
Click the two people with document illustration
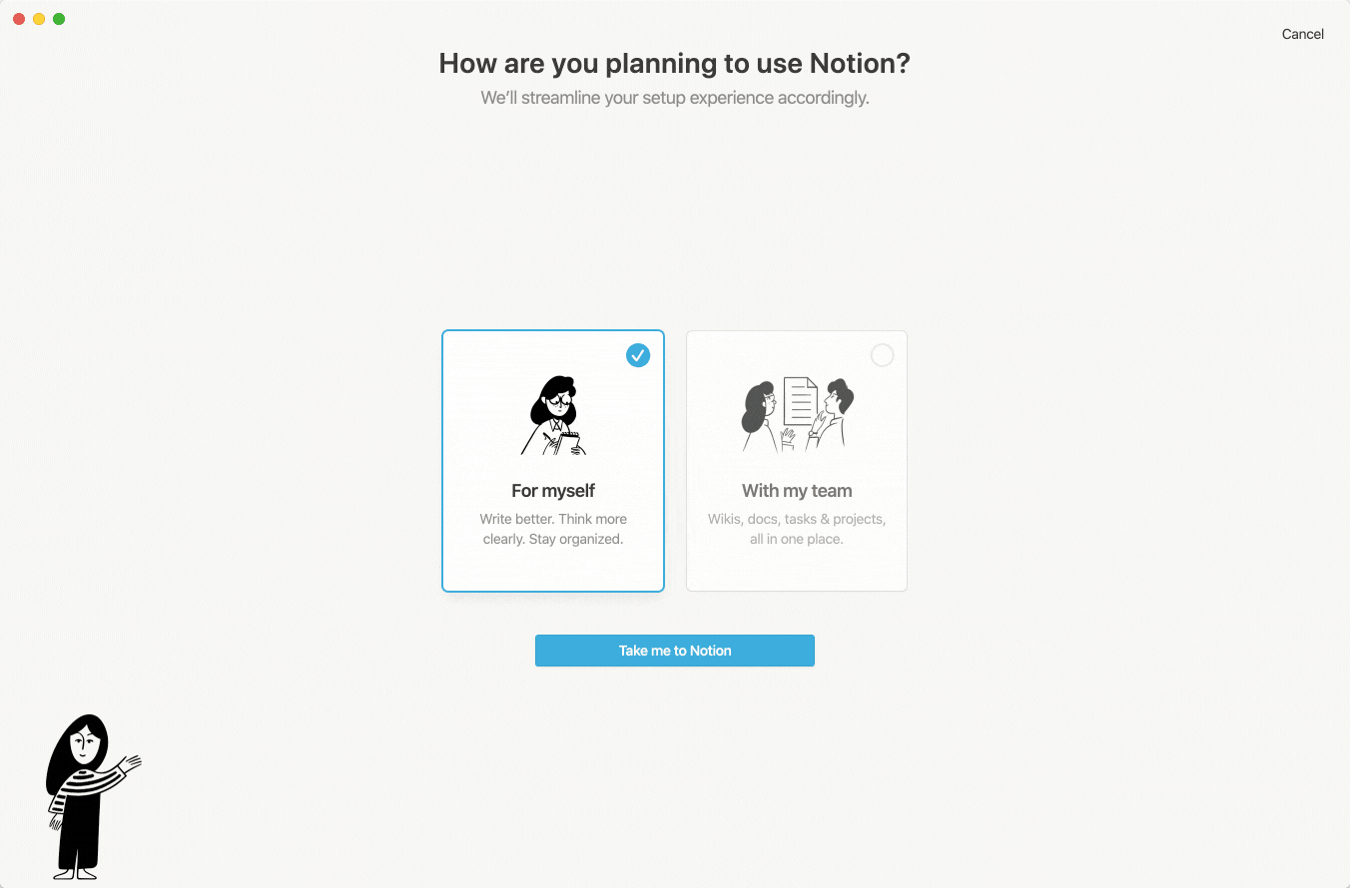coord(797,413)
